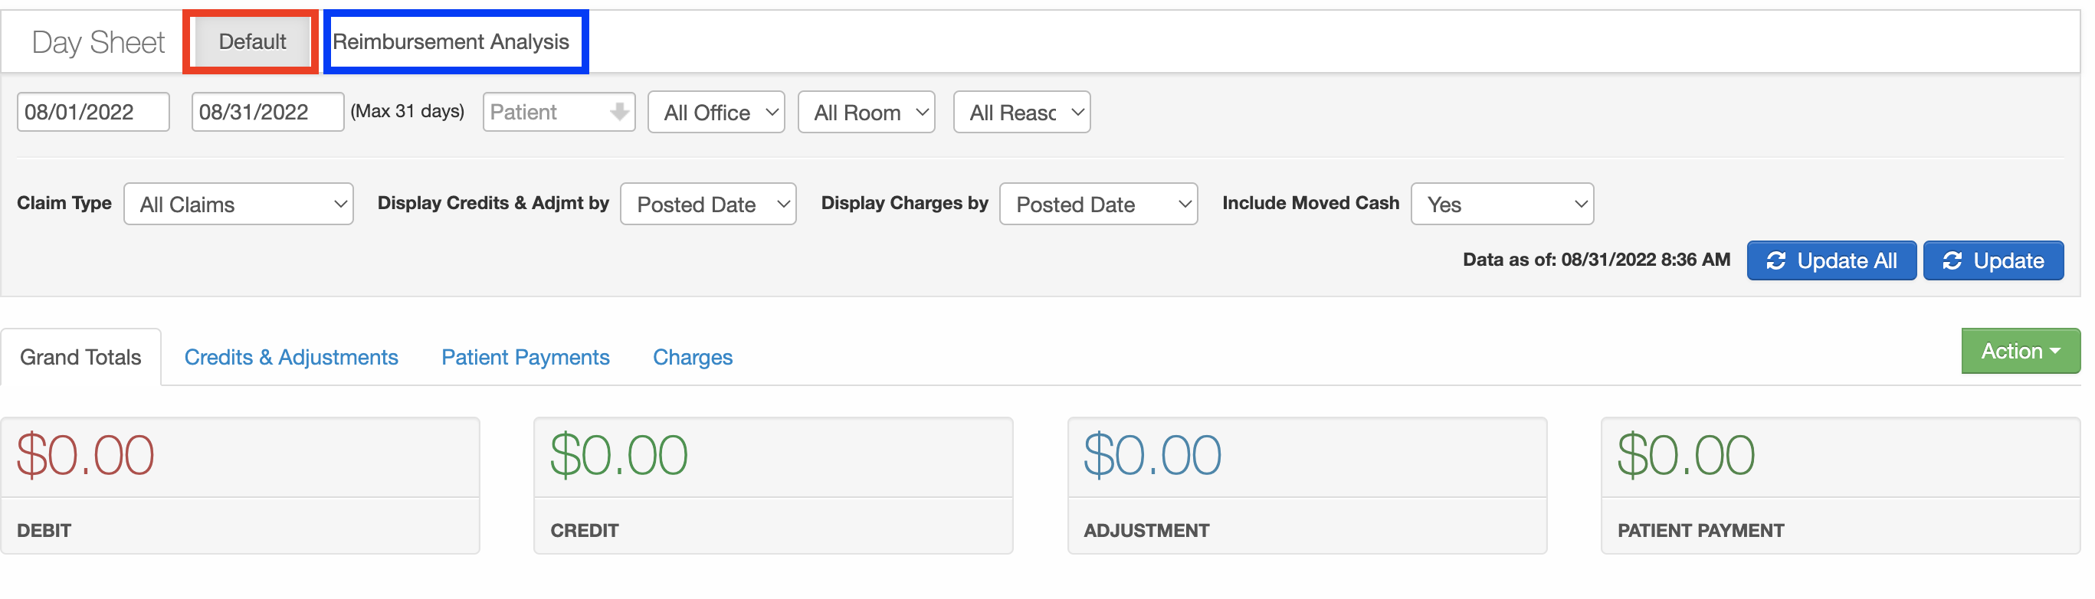Click the Update button
Viewport: 2095px width, 599px height.
pyautogui.click(x=1992, y=260)
